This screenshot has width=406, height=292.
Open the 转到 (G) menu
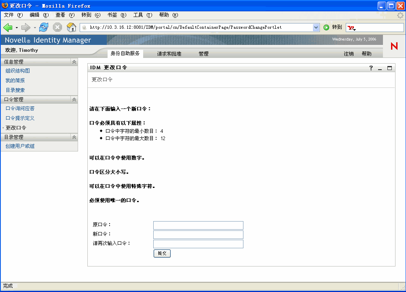(x=91, y=15)
